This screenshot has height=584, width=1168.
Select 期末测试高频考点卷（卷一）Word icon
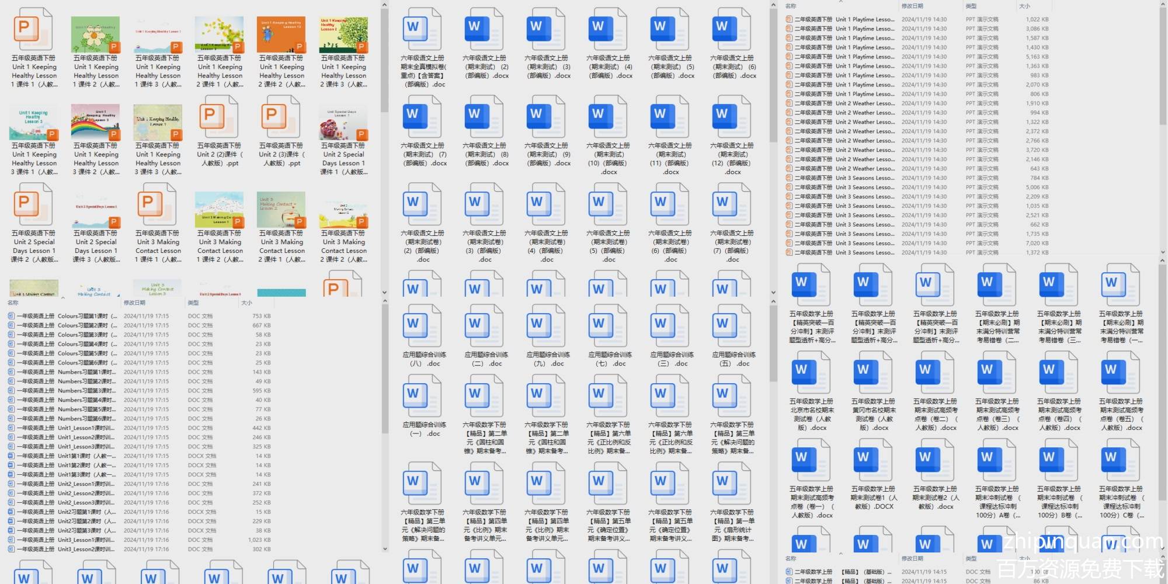pyautogui.click(x=811, y=461)
